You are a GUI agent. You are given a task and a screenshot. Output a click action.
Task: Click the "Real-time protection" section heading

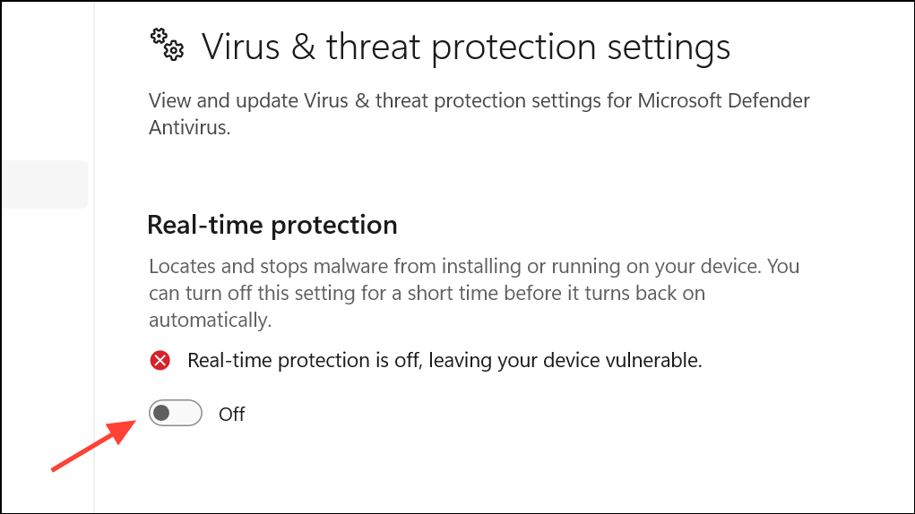(272, 225)
